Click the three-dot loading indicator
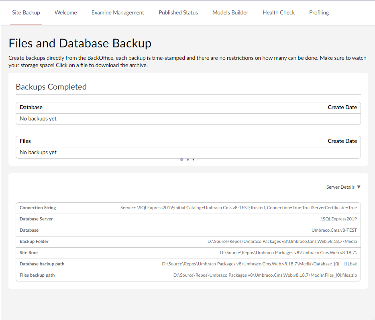The width and height of the screenshot is (375, 320). click(187, 160)
